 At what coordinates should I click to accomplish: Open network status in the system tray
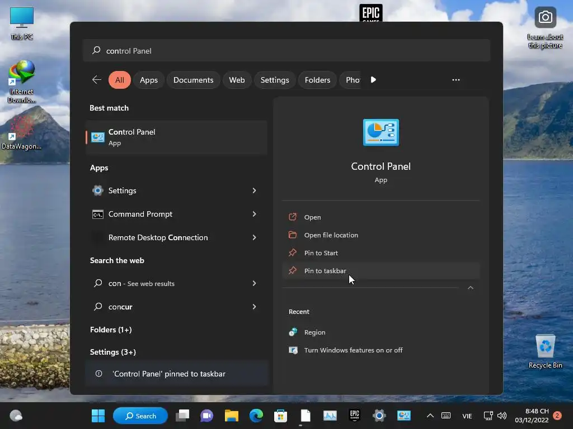click(488, 416)
